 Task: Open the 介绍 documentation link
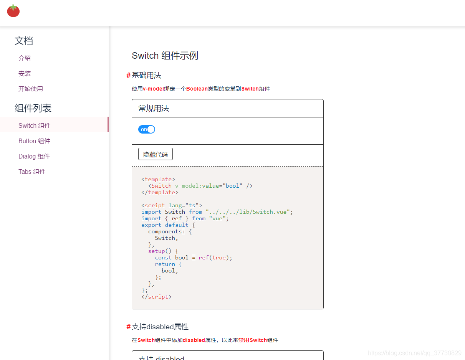pos(25,58)
